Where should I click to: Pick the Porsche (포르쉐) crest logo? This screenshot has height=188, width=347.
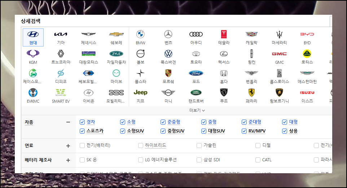(168, 73)
